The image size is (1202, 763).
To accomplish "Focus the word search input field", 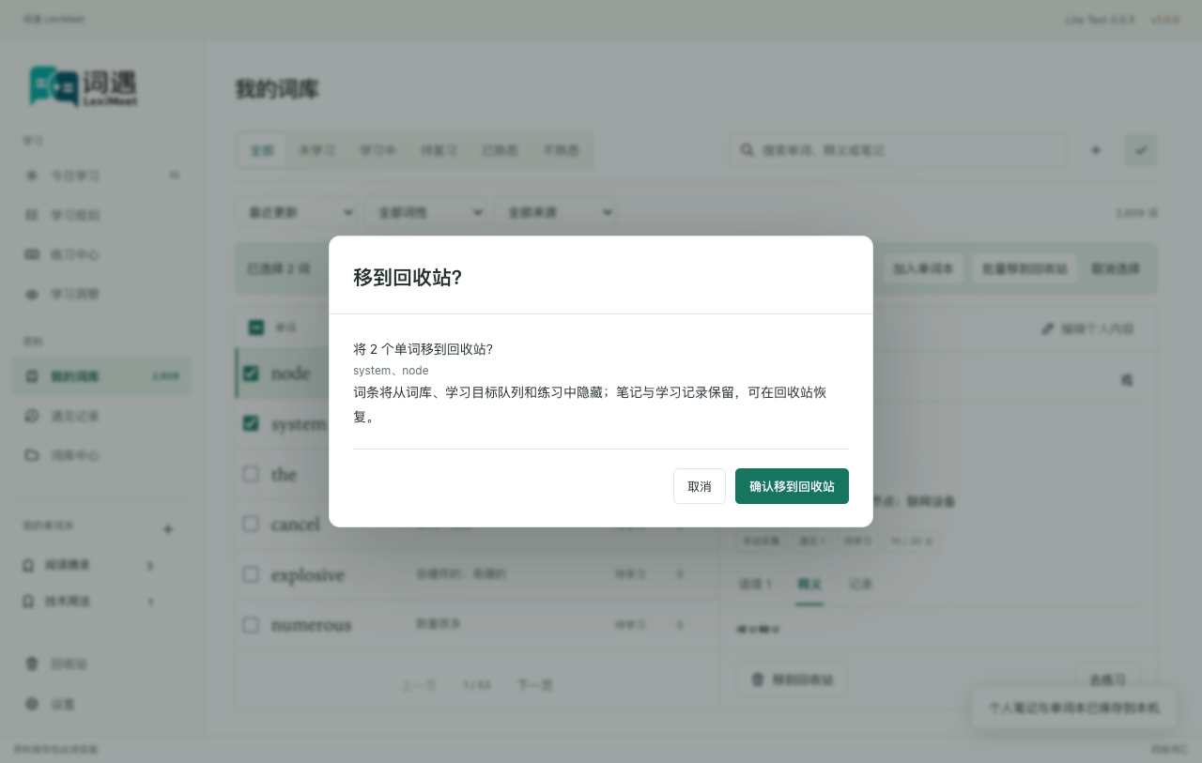I will click(899, 150).
